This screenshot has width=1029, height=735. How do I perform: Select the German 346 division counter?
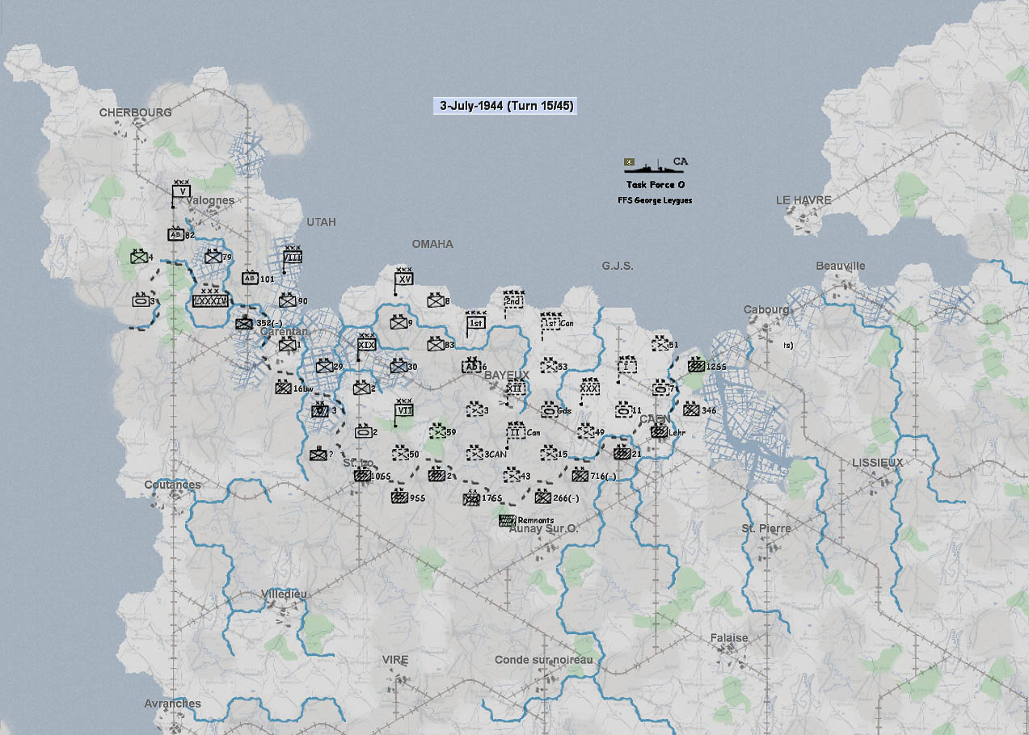[691, 410]
